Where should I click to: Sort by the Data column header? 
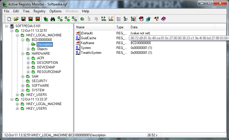(x=172, y=27)
